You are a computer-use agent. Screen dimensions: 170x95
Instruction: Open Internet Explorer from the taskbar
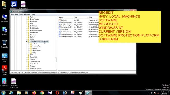click(x=11, y=93)
